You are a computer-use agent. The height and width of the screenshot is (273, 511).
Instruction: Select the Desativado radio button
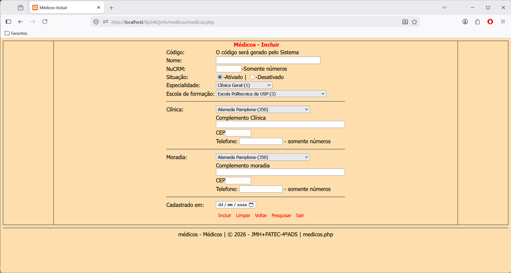coord(252,77)
